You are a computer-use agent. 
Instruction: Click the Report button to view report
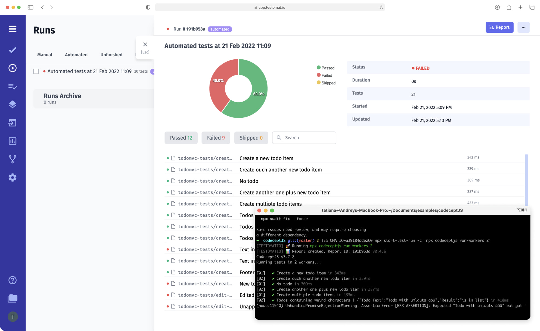pyautogui.click(x=499, y=27)
